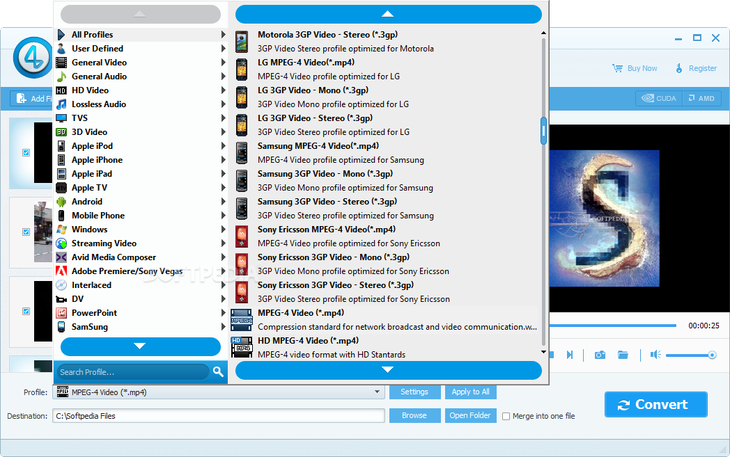Open the snapshot folder icon
Image resolution: width=730 pixels, height=457 pixels.
[x=623, y=355]
